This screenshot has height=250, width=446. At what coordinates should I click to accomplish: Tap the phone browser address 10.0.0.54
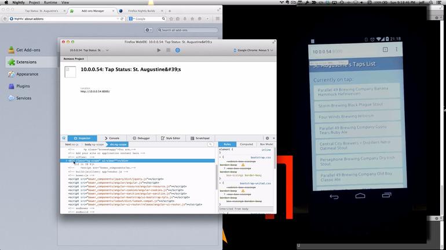point(321,51)
